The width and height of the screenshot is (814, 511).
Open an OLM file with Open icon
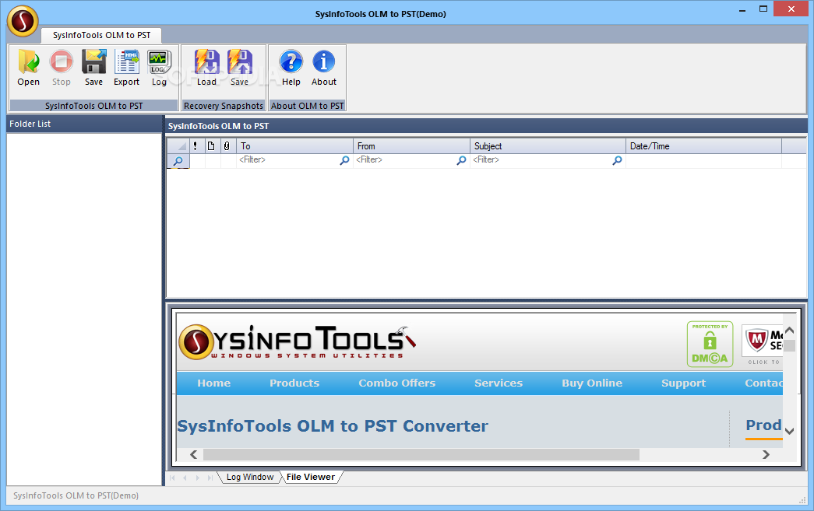[x=29, y=68]
